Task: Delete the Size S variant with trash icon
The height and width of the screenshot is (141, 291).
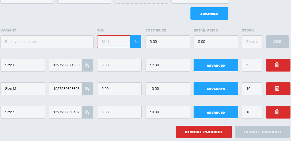Action: point(278,112)
